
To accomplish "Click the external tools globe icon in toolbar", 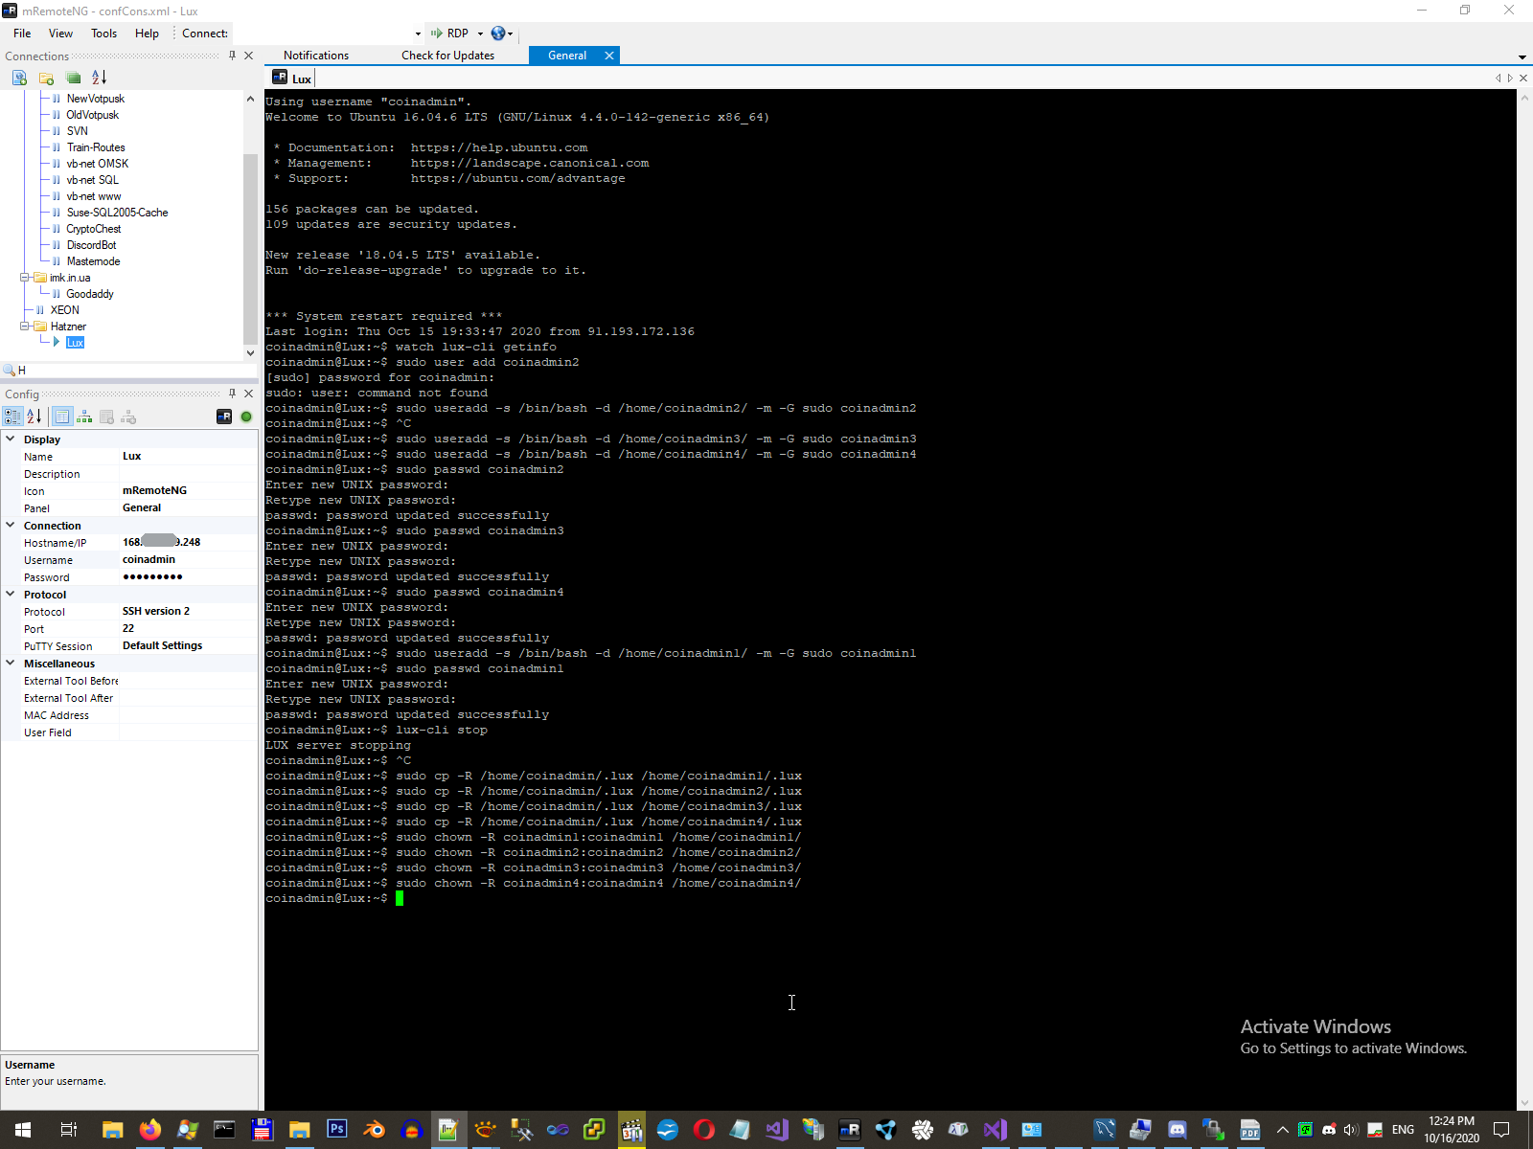I will (x=497, y=34).
